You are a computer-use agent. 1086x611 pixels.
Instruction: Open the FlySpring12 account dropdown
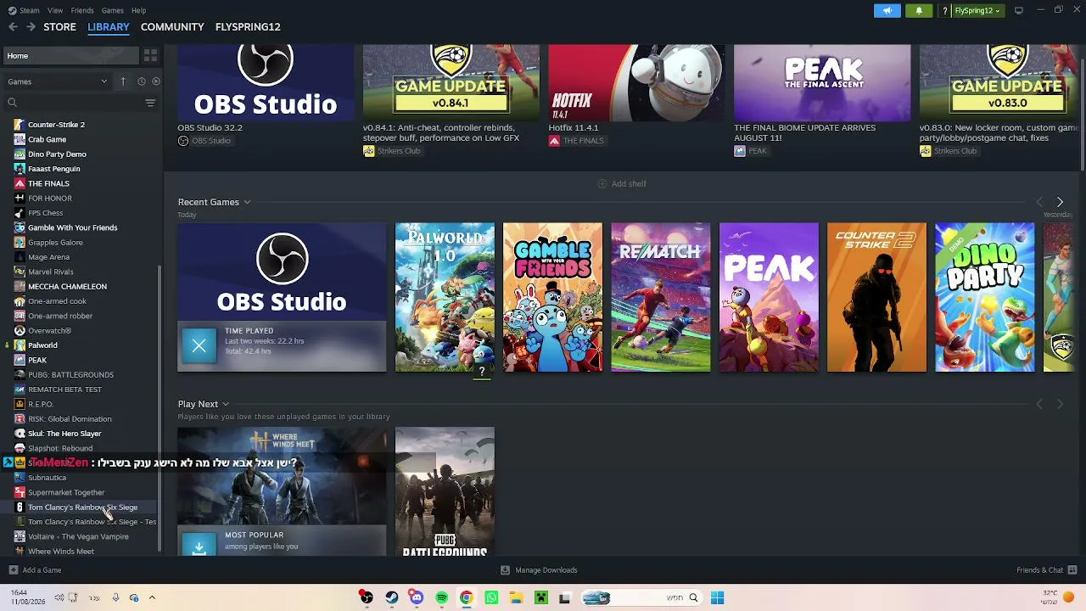pyautogui.click(x=977, y=11)
